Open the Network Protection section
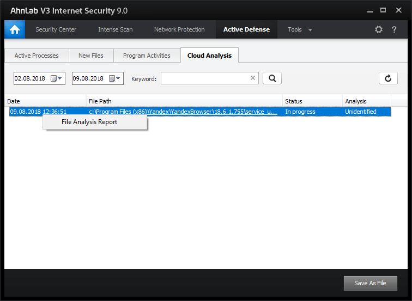Viewport: 412px width, 301px height. pos(179,29)
